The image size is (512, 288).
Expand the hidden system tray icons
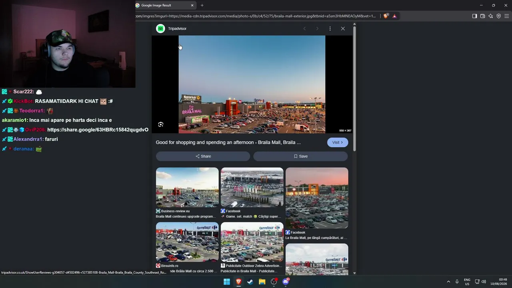tap(448, 282)
